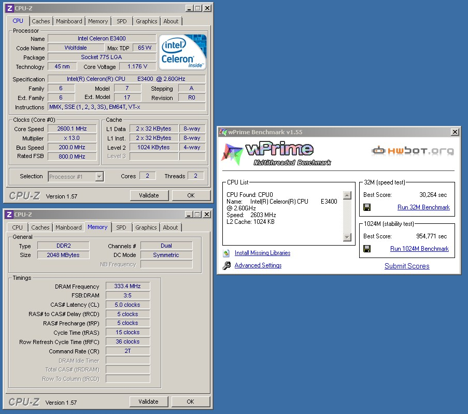This screenshot has height=414, width=468.
Task: Run the 1024M Benchmark
Action: tap(419, 249)
